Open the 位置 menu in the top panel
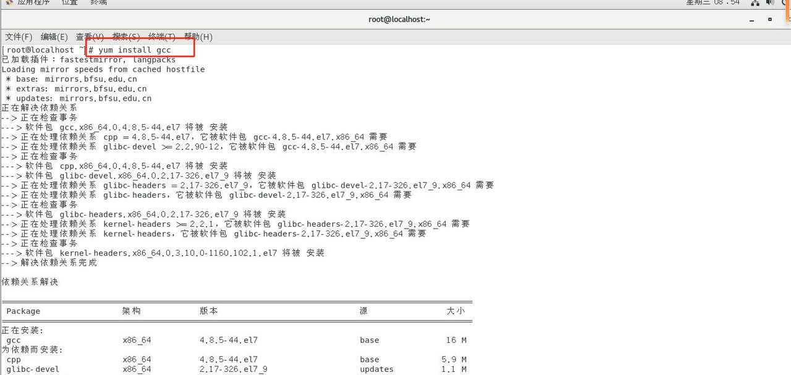 tap(69, 2)
